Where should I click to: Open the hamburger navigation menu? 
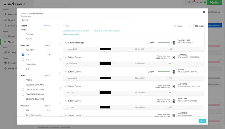pyautogui.click(x=5, y=4)
